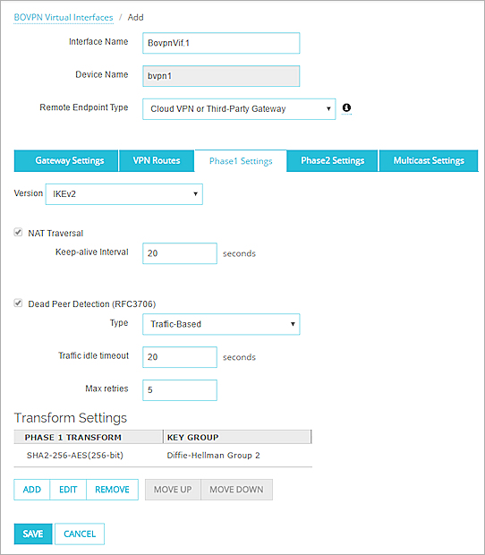Open the BOVPN Virtual Interfaces breadcrumb link
This screenshot has height=555, width=485.
[64, 17]
